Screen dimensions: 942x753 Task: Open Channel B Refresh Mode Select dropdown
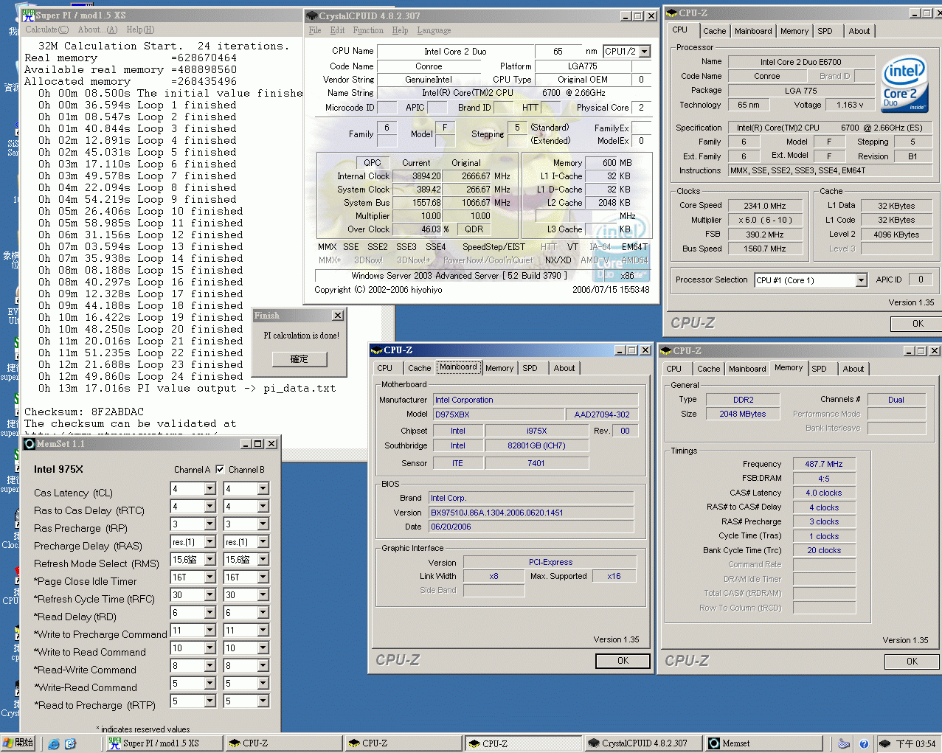263,559
